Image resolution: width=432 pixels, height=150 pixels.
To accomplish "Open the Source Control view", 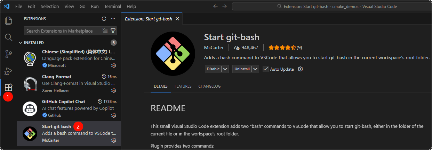I will point(8,54).
